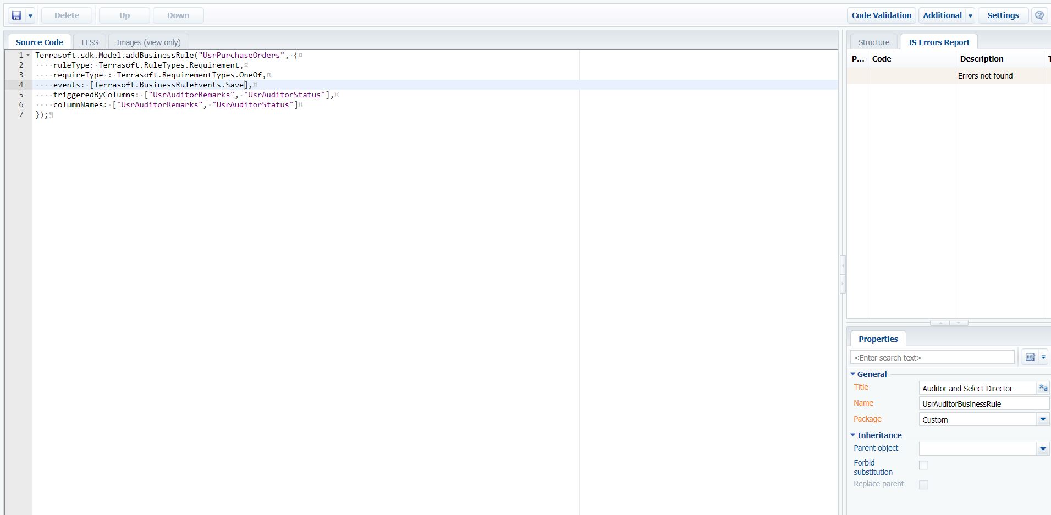Open the Package dropdown
Viewport: 1051px width, 515px height.
pos(1043,419)
